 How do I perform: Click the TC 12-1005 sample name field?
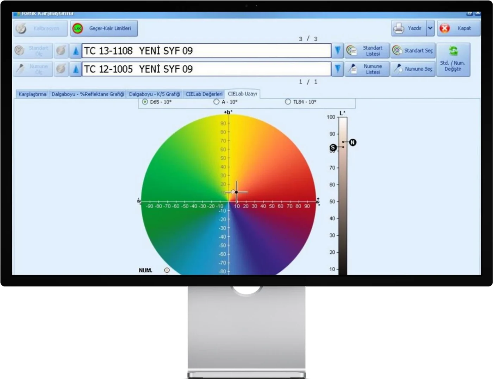pos(206,69)
